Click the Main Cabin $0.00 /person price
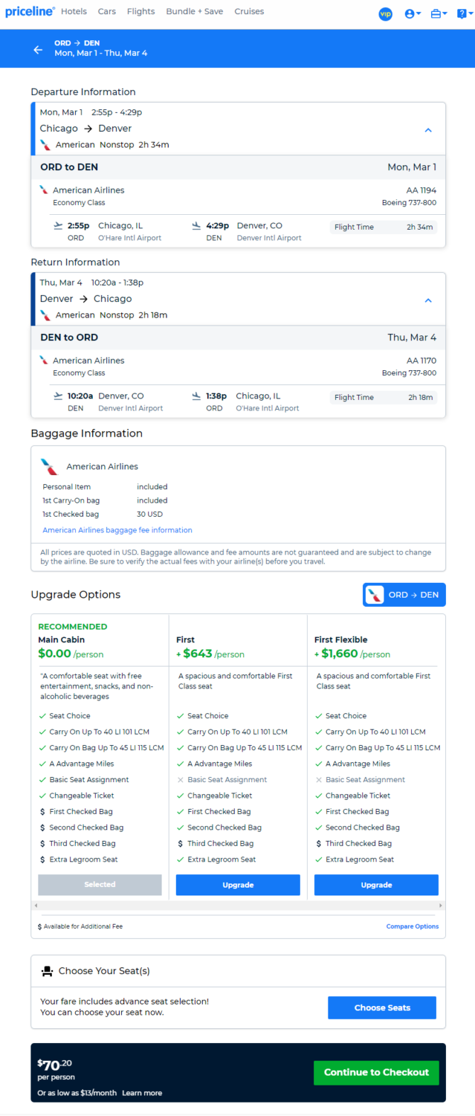This screenshot has width=475, height=1116. [71, 654]
